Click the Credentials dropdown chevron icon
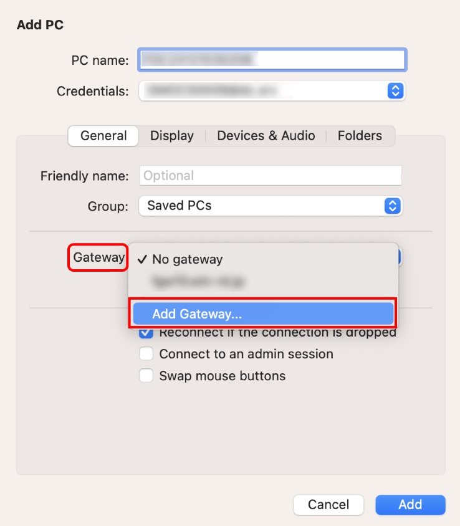 pos(395,90)
